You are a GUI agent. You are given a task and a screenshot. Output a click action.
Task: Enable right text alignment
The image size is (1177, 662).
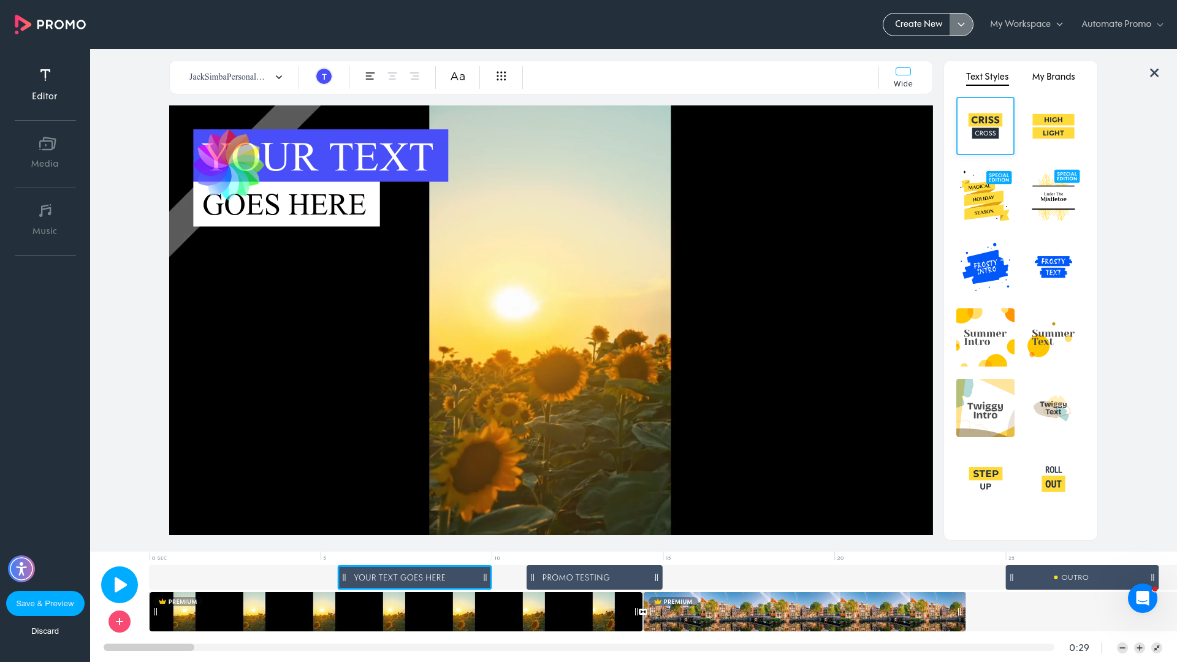coord(414,77)
